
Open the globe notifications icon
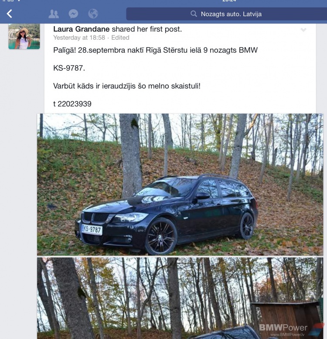93,14
